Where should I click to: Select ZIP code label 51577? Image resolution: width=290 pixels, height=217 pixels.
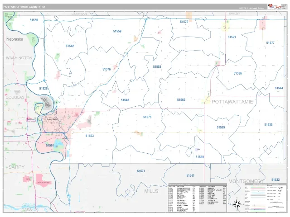[271, 43]
